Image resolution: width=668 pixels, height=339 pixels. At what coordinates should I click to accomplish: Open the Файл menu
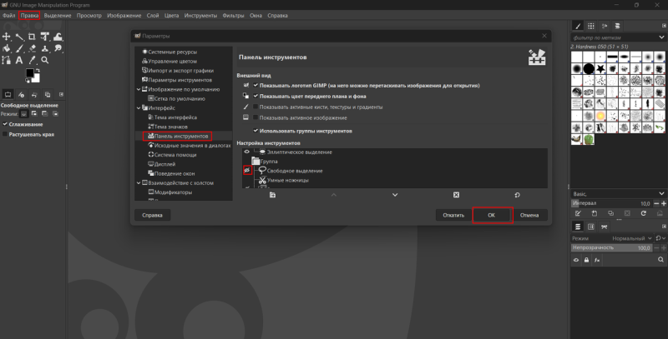click(9, 15)
